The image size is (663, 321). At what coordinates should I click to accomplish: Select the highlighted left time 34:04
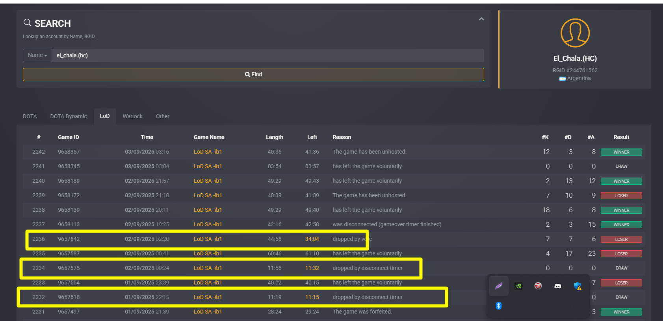[x=312, y=239]
